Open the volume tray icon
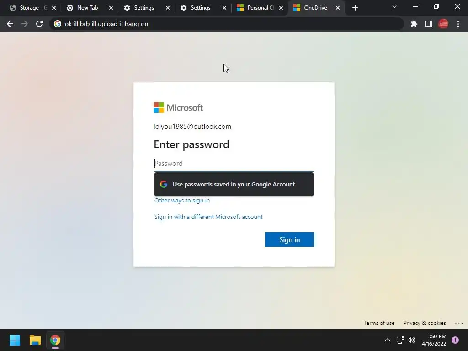The image size is (468, 351). 411,340
